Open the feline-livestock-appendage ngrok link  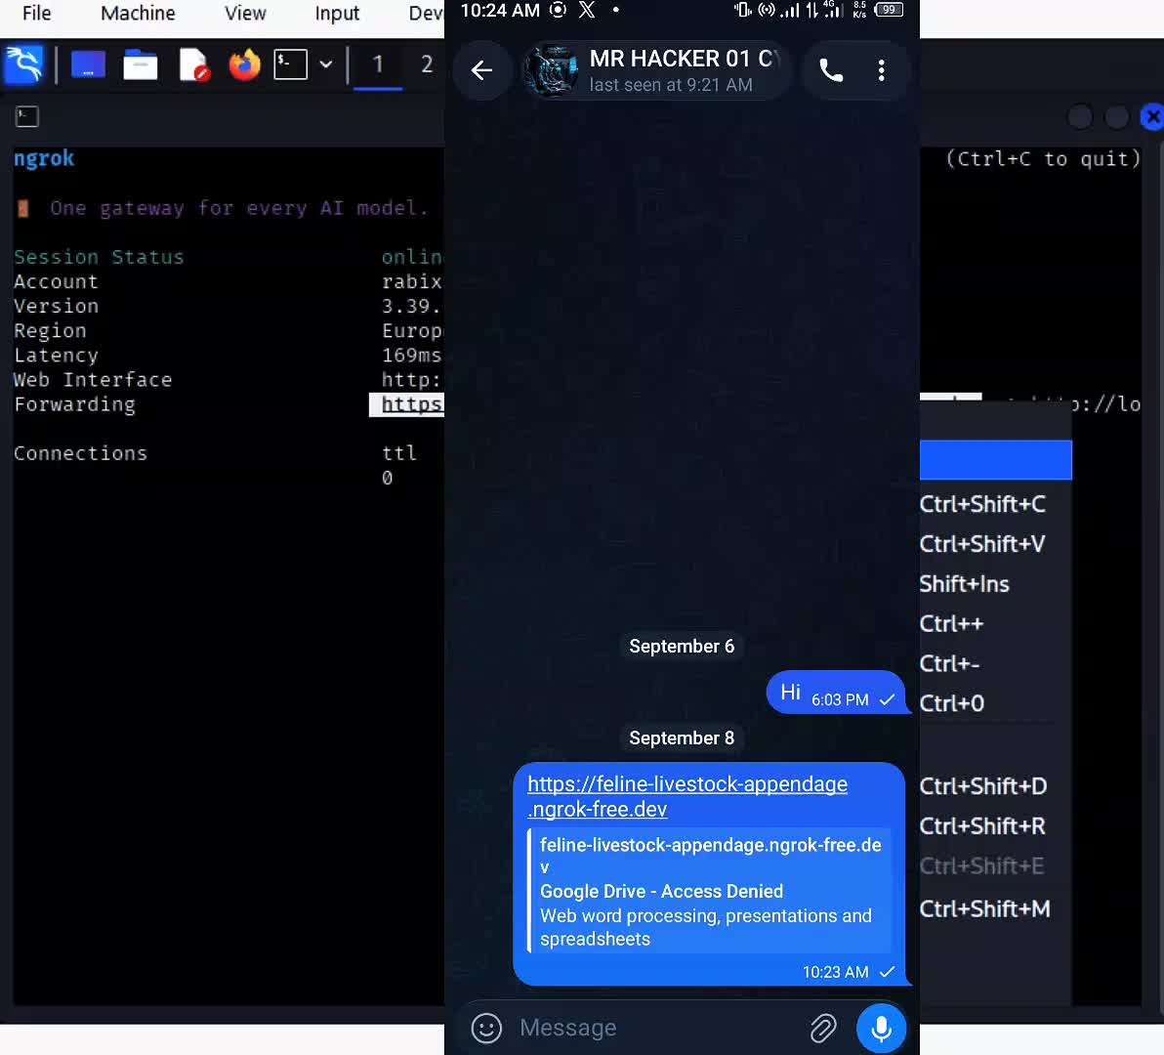coord(687,797)
